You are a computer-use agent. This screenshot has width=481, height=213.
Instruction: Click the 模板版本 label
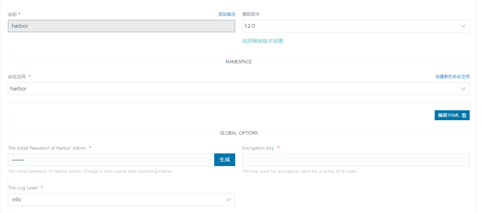251,14
